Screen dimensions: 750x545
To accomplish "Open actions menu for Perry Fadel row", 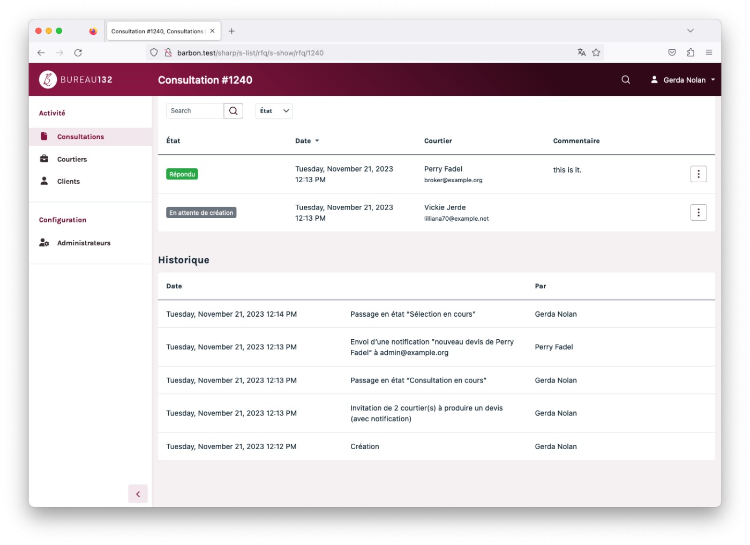I will [x=698, y=174].
